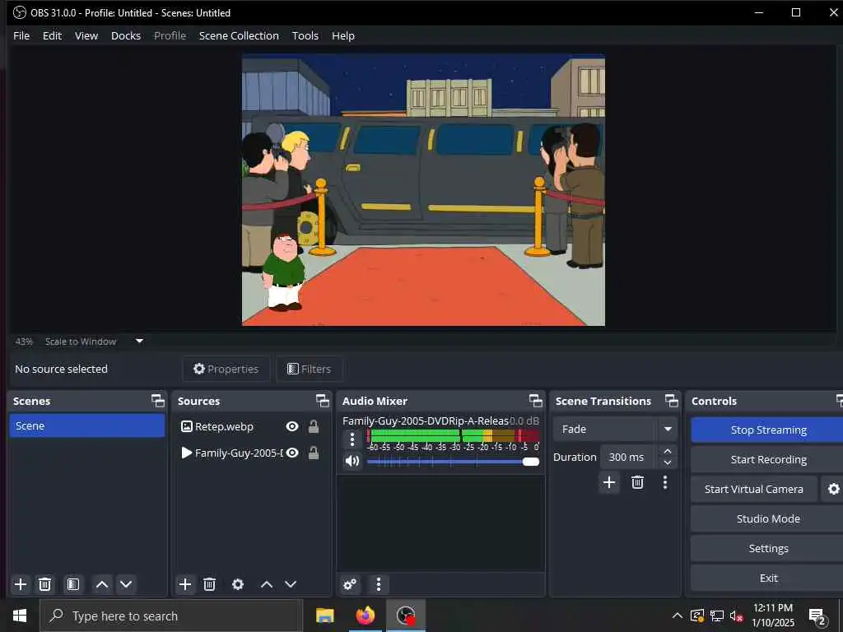Open Audio Mixer menu three dots
The image size is (843, 632).
click(379, 584)
